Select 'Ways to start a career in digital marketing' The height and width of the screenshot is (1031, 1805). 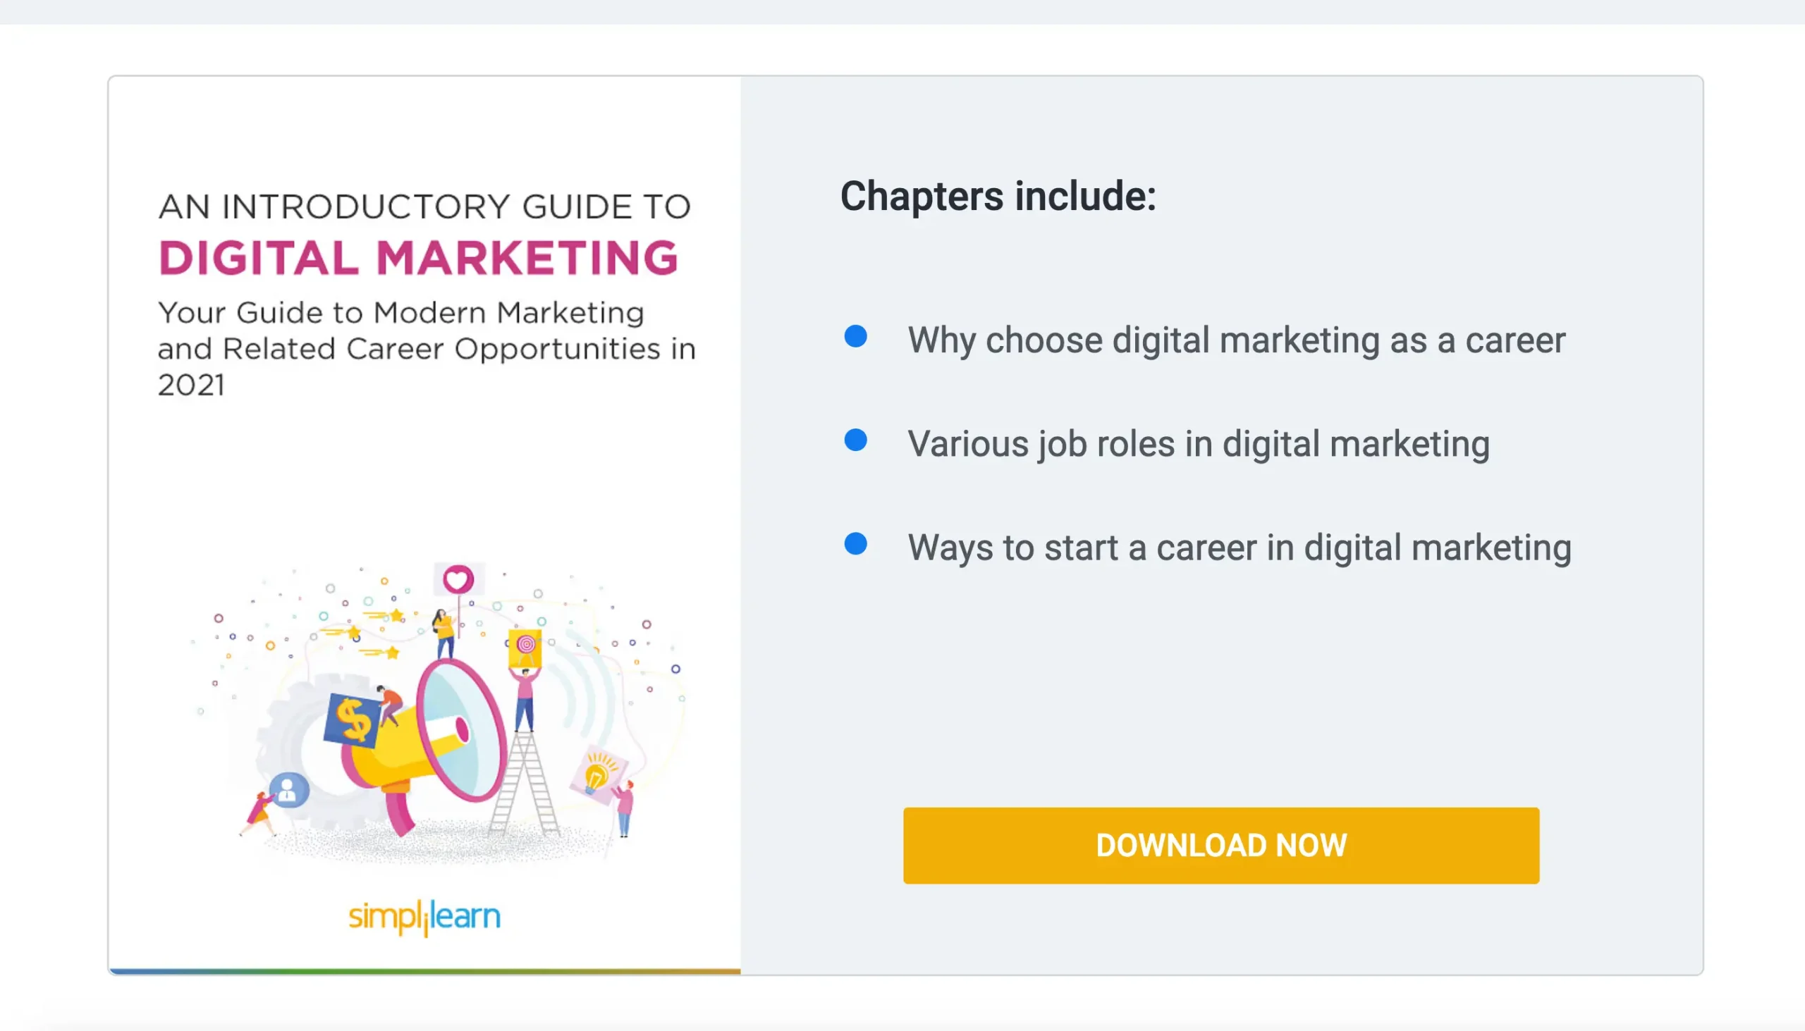(x=1240, y=548)
